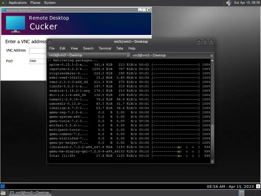Switch to the second vm3@vm3:~/Desktop tab

(x=172, y=55)
